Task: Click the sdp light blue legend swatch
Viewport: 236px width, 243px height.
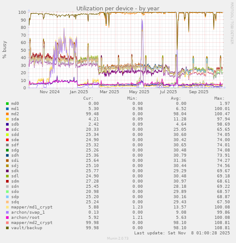Action: (x=7, y=197)
